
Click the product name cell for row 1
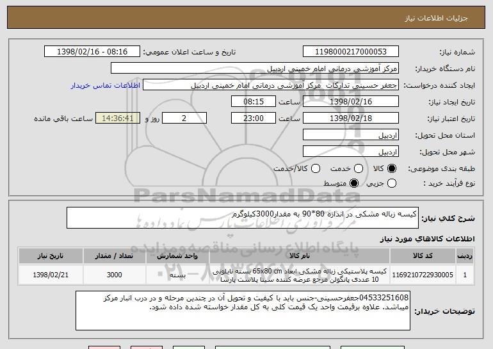coord(300,275)
